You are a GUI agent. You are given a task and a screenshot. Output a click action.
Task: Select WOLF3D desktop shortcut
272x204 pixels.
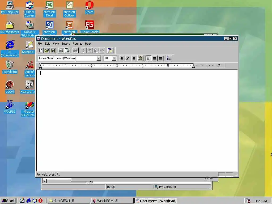click(x=10, y=107)
